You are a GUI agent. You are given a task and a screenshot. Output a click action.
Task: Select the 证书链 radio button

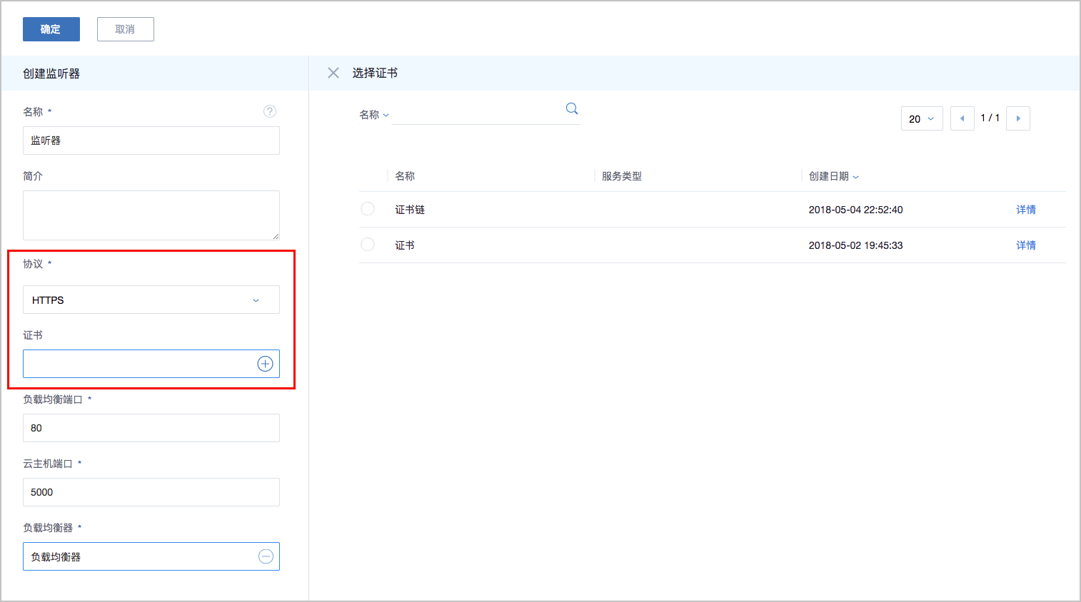pyautogui.click(x=368, y=209)
